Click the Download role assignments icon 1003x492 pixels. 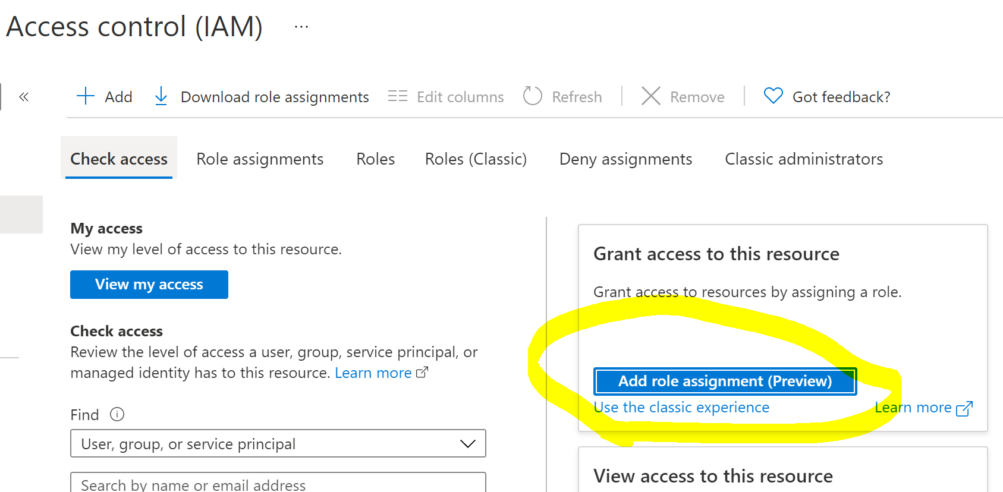tap(161, 96)
